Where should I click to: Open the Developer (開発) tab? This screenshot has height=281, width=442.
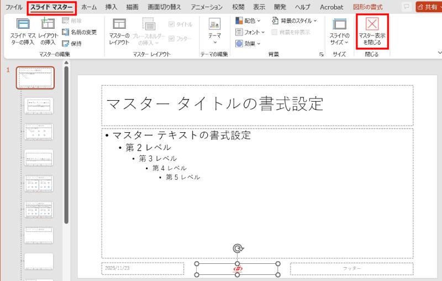[280, 7]
